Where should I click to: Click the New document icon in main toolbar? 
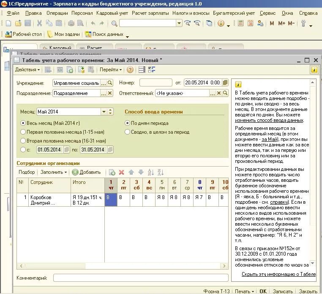click(8, 23)
